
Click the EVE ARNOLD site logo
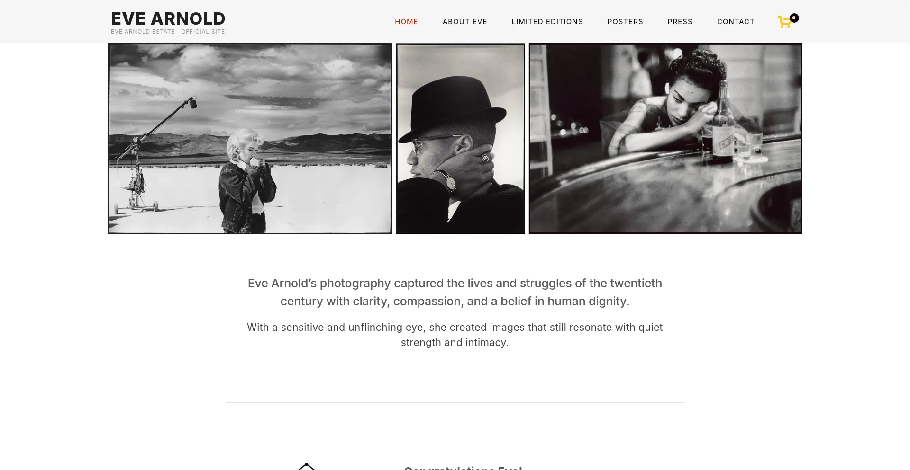click(168, 19)
